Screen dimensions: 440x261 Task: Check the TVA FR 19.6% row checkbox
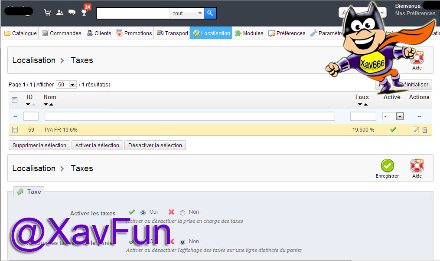(x=15, y=130)
